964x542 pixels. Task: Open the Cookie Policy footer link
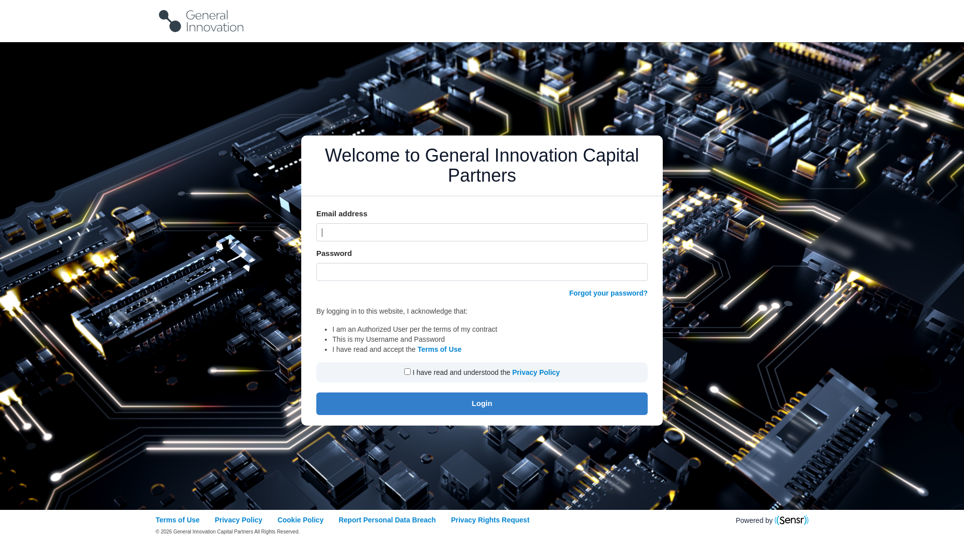pos(300,520)
